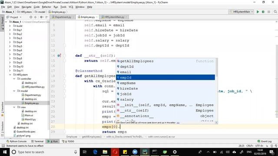The width and height of the screenshot is (278, 156).
Task: Open the VCS menu
Action: (x=71, y=7)
